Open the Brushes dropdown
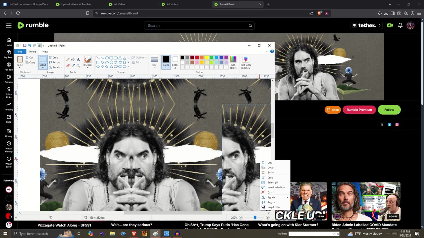The image size is (424, 238). (88, 67)
